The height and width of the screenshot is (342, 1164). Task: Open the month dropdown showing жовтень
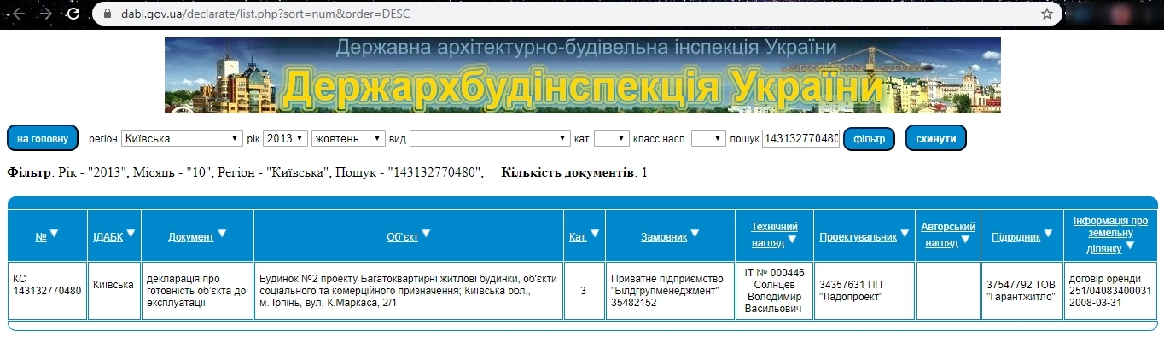coord(348,138)
